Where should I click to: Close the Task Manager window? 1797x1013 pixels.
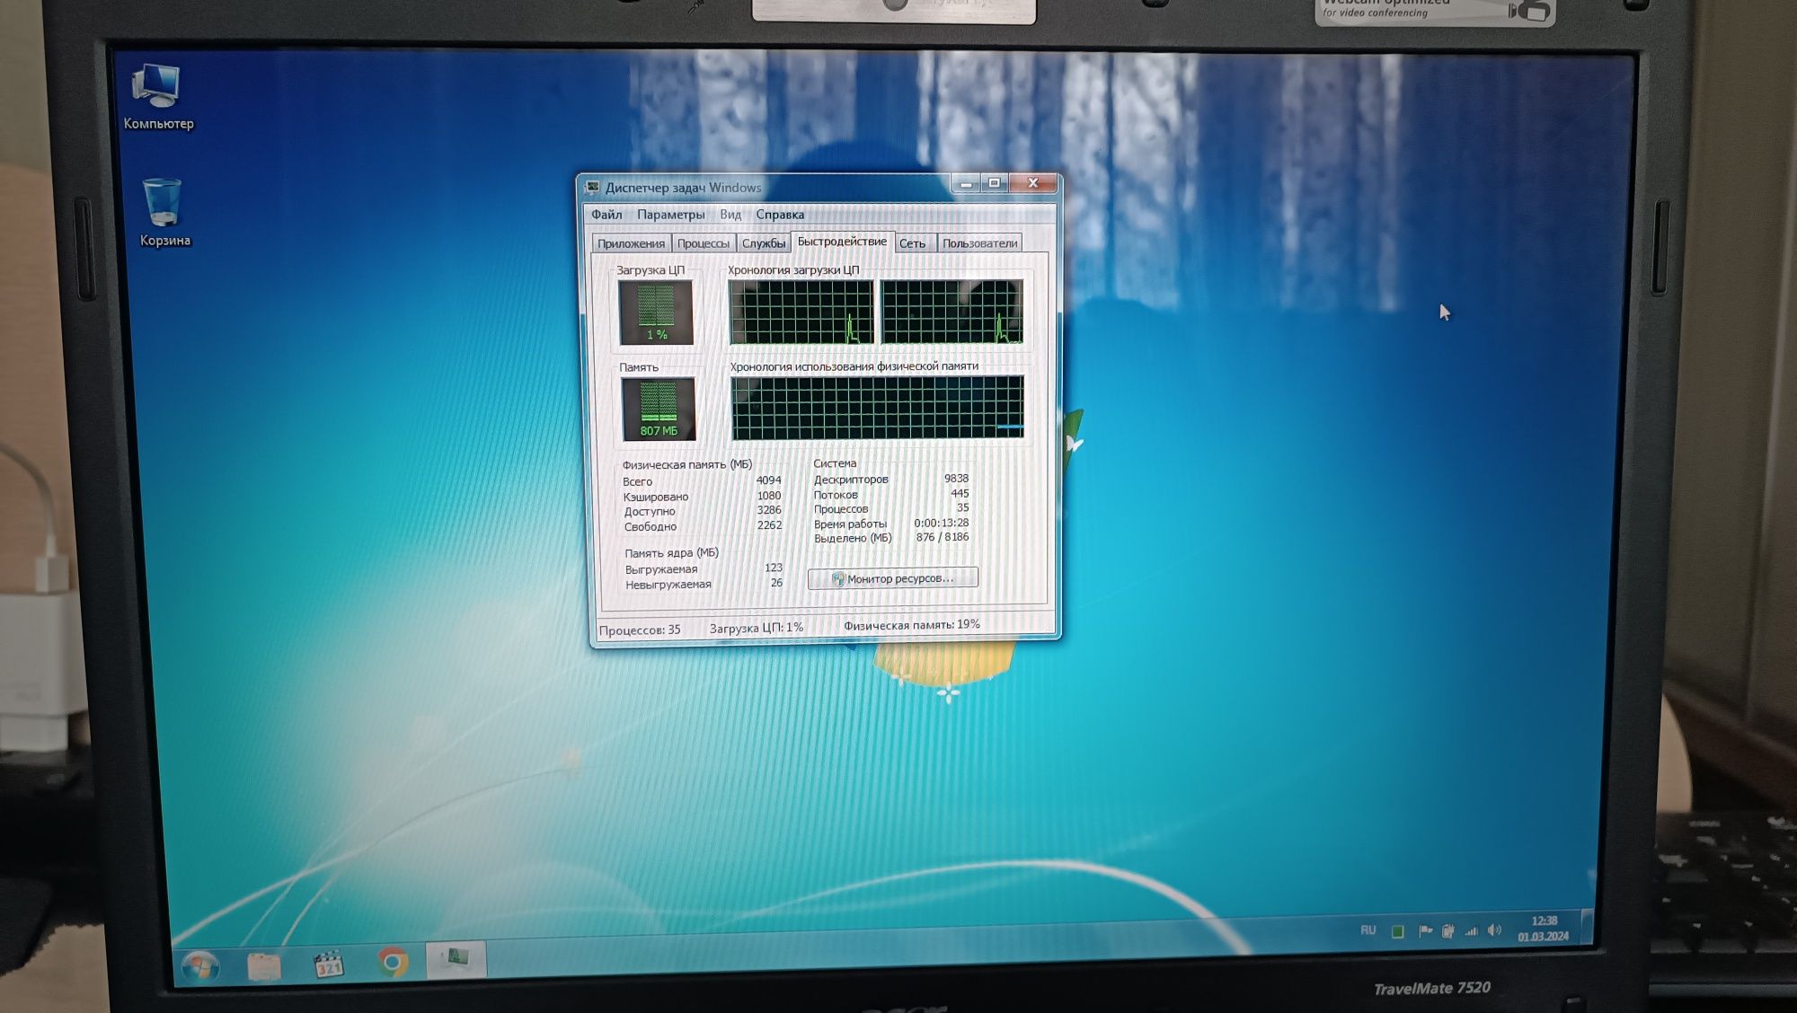click(x=1033, y=183)
